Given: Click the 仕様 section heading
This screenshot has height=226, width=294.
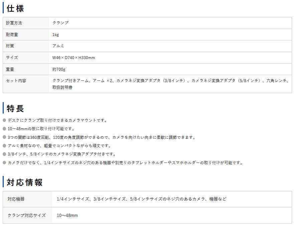Looking at the screenshot, I should [15, 8].
